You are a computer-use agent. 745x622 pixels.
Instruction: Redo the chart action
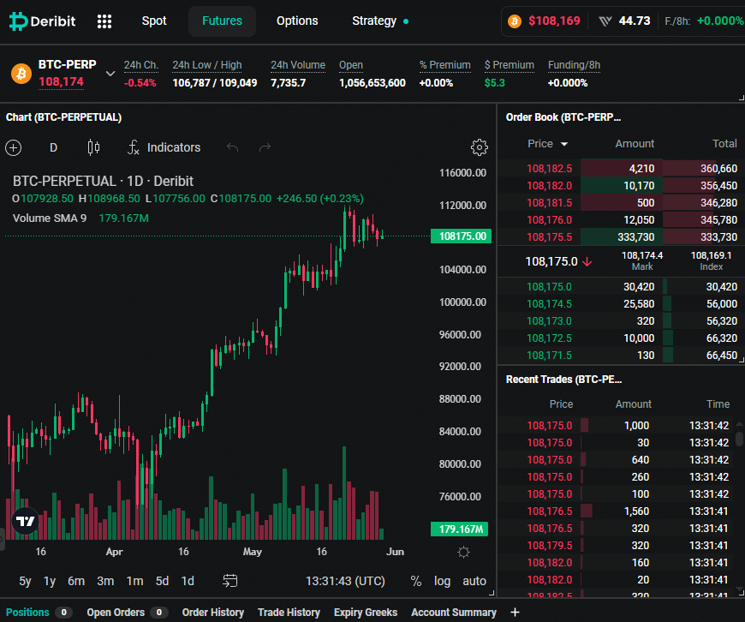tap(265, 147)
